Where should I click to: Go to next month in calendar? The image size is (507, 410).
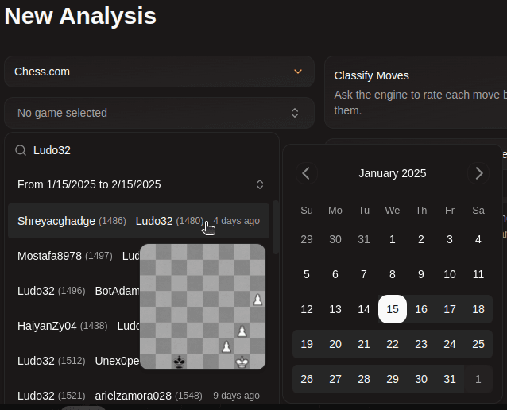click(478, 173)
